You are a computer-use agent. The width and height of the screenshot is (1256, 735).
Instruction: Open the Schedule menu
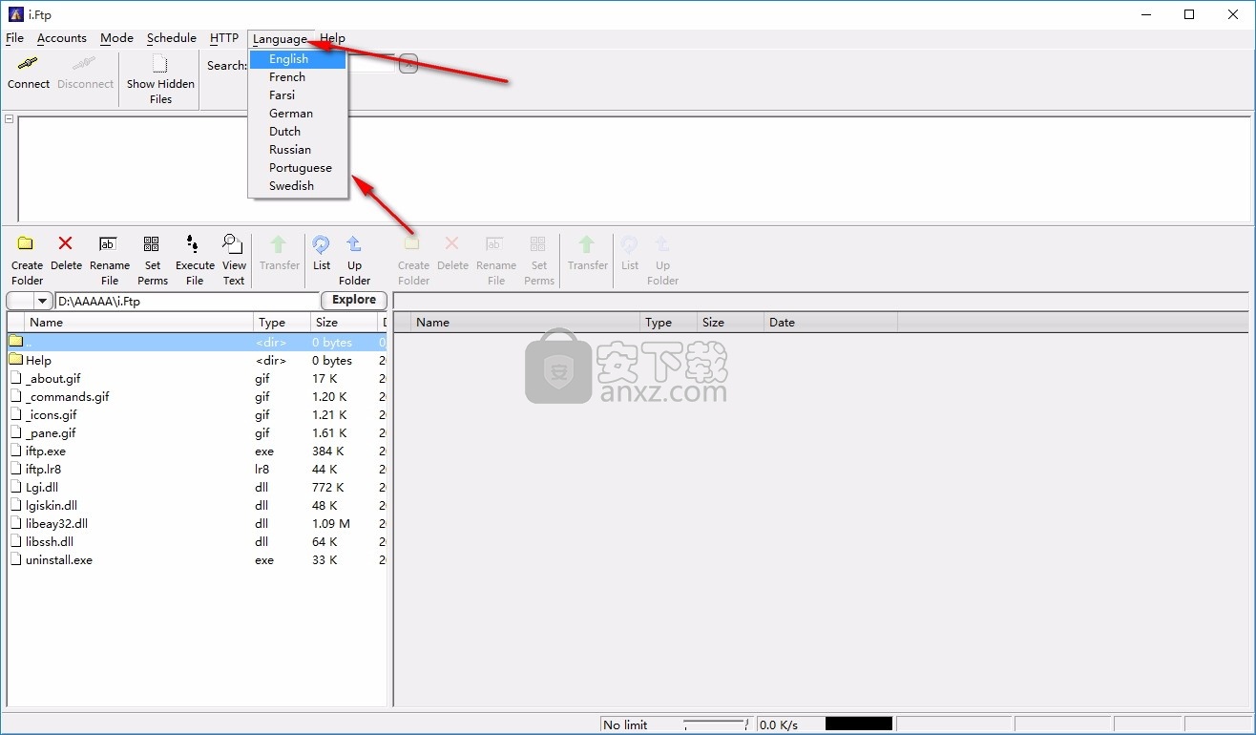(x=172, y=38)
